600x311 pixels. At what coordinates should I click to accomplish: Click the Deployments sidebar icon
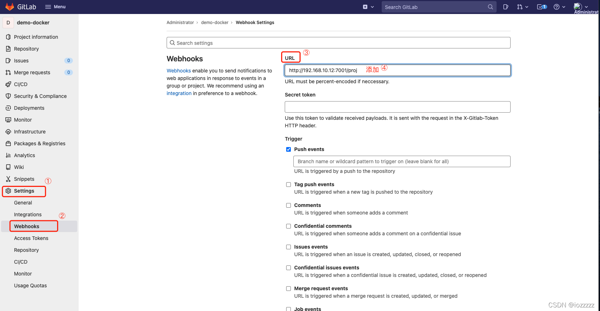pos(8,108)
